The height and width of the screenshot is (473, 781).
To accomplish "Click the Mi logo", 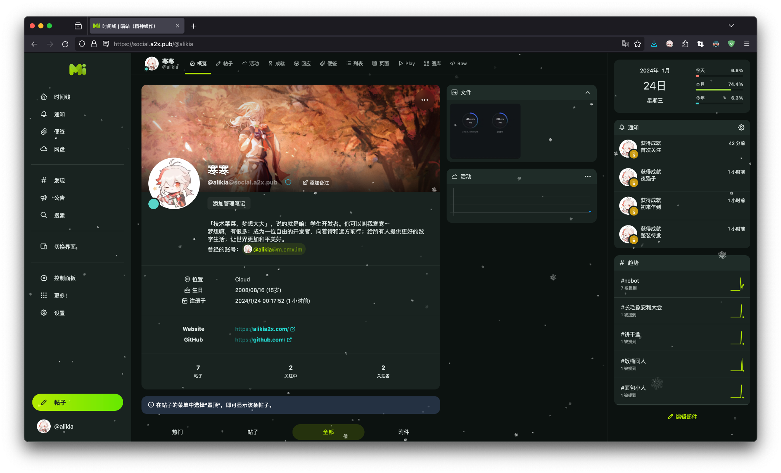I will point(78,69).
